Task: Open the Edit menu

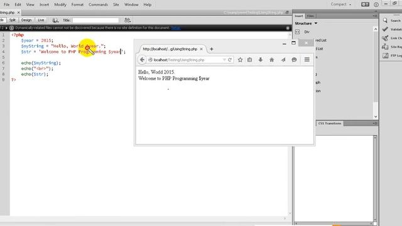Action: pyautogui.click(x=18, y=4)
